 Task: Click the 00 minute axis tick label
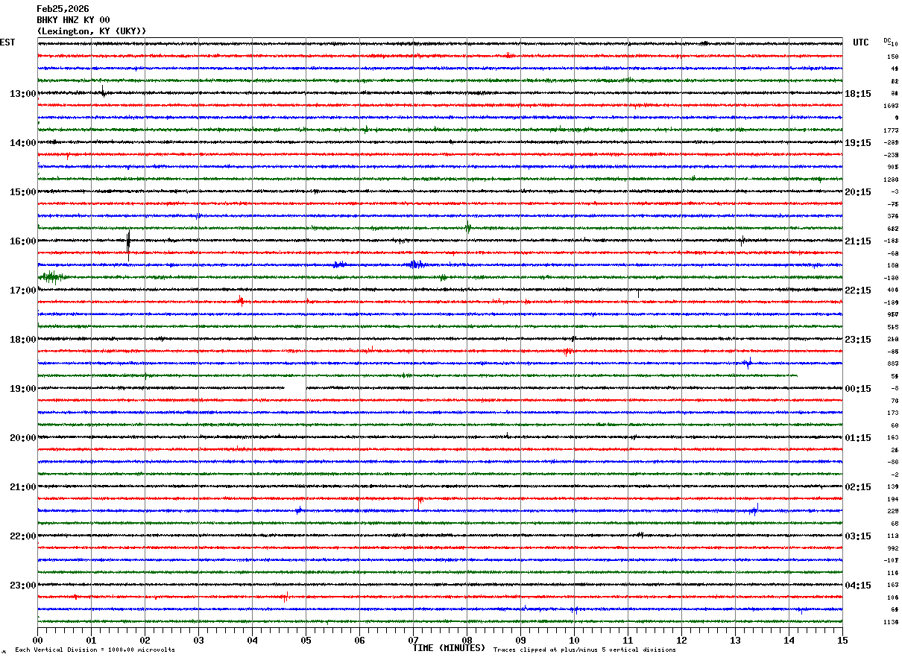37,641
